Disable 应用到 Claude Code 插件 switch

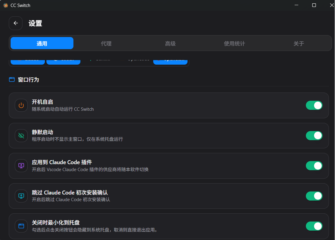[x=314, y=166]
